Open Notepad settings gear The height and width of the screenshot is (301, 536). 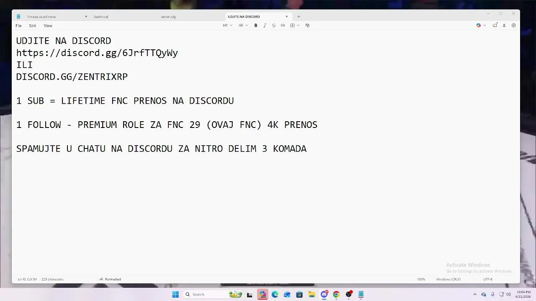pyautogui.click(x=513, y=26)
